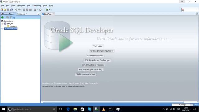Click the Copy toolbar icon
The height and width of the screenshot is (112, 199).
[x=27, y=10]
